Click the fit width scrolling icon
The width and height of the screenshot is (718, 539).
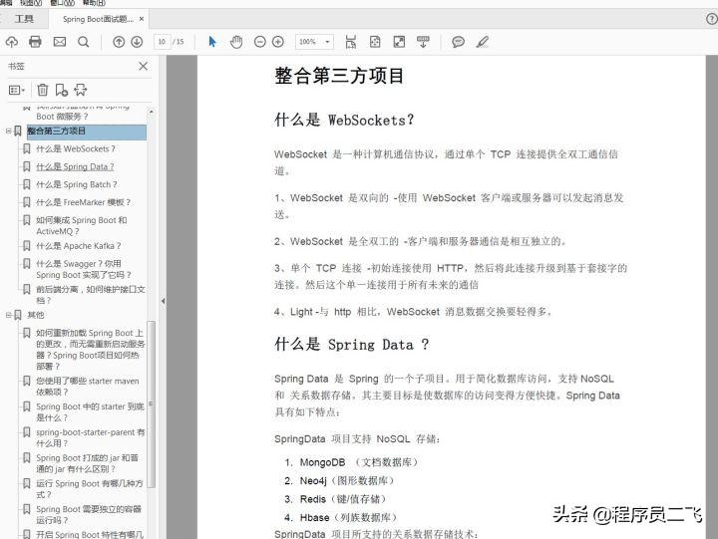click(351, 42)
